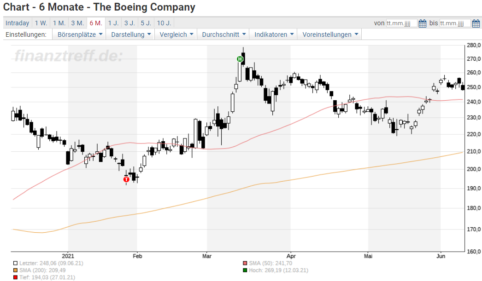The height and width of the screenshot is (281, 482).
Task: Switch to the Intraday tab
Action: (17, 23)
